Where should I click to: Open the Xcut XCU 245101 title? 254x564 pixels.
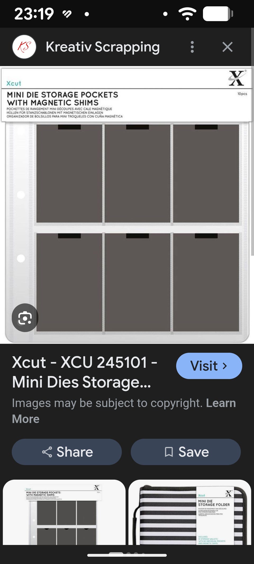85,372
